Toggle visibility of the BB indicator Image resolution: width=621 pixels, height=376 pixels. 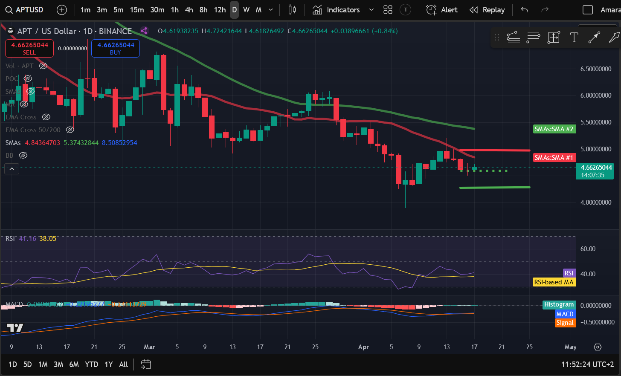23,155
